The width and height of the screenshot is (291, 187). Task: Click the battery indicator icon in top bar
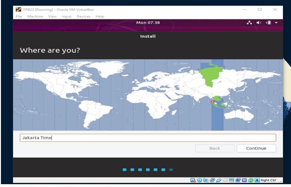point(268,23)
